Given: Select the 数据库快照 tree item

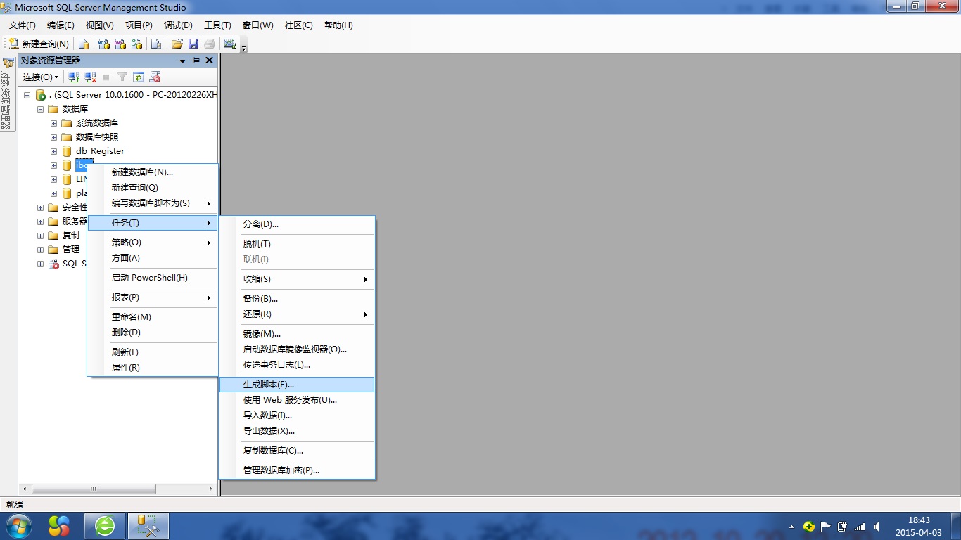Looking at the screenshot, I should tap(97, 137).
